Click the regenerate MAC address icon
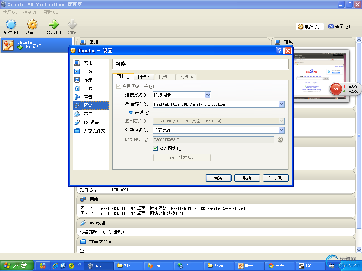 click(x=280, y=140)
